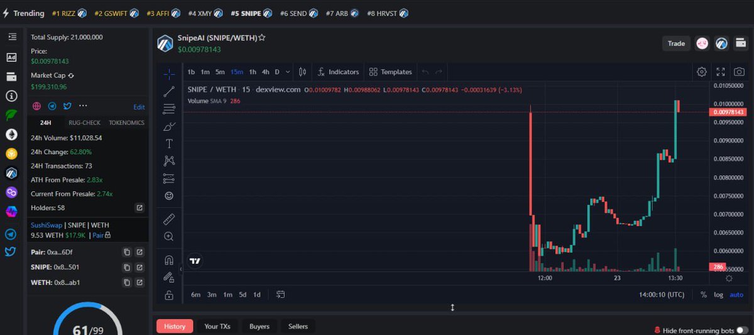This screenshot has width=754, height=335.
Task: Open the SushiSwap link
Action: pyautogui.click(x=46, y=224)
